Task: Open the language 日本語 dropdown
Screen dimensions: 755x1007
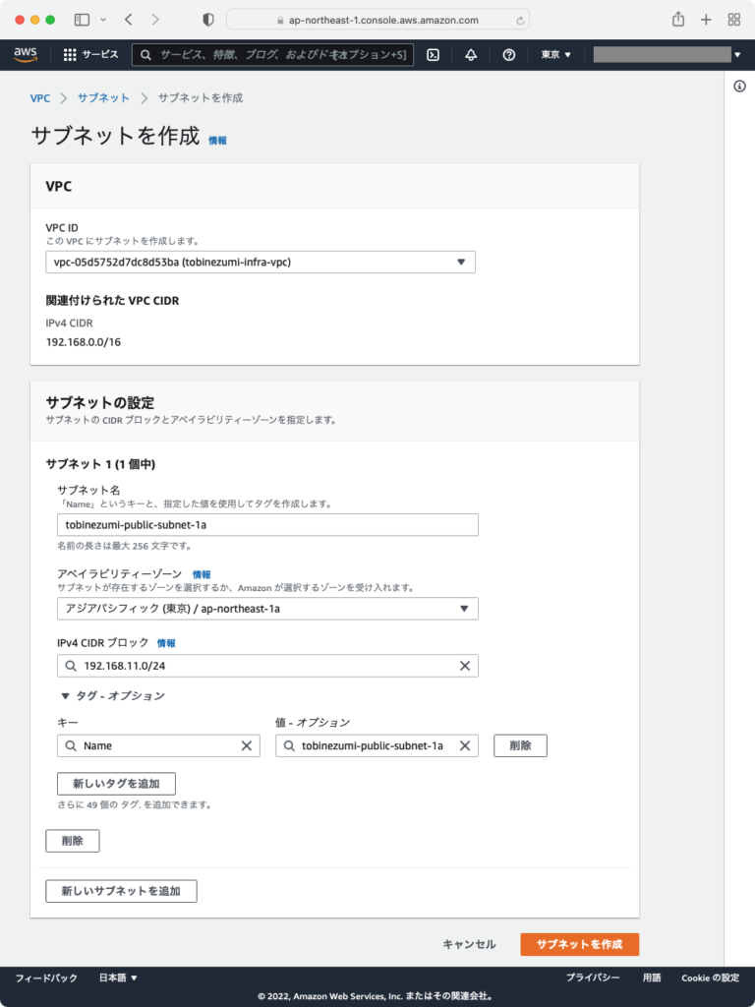Action: [x=118, y=977]
